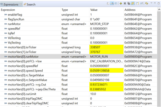Open the View Menu dropdown triangle
Screen dimensions: 161x107
point(152,4)
